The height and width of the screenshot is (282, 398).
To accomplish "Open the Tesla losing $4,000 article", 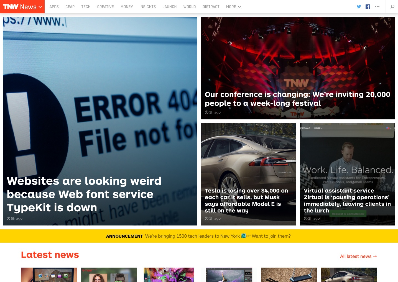I will (x=246, y=201).
